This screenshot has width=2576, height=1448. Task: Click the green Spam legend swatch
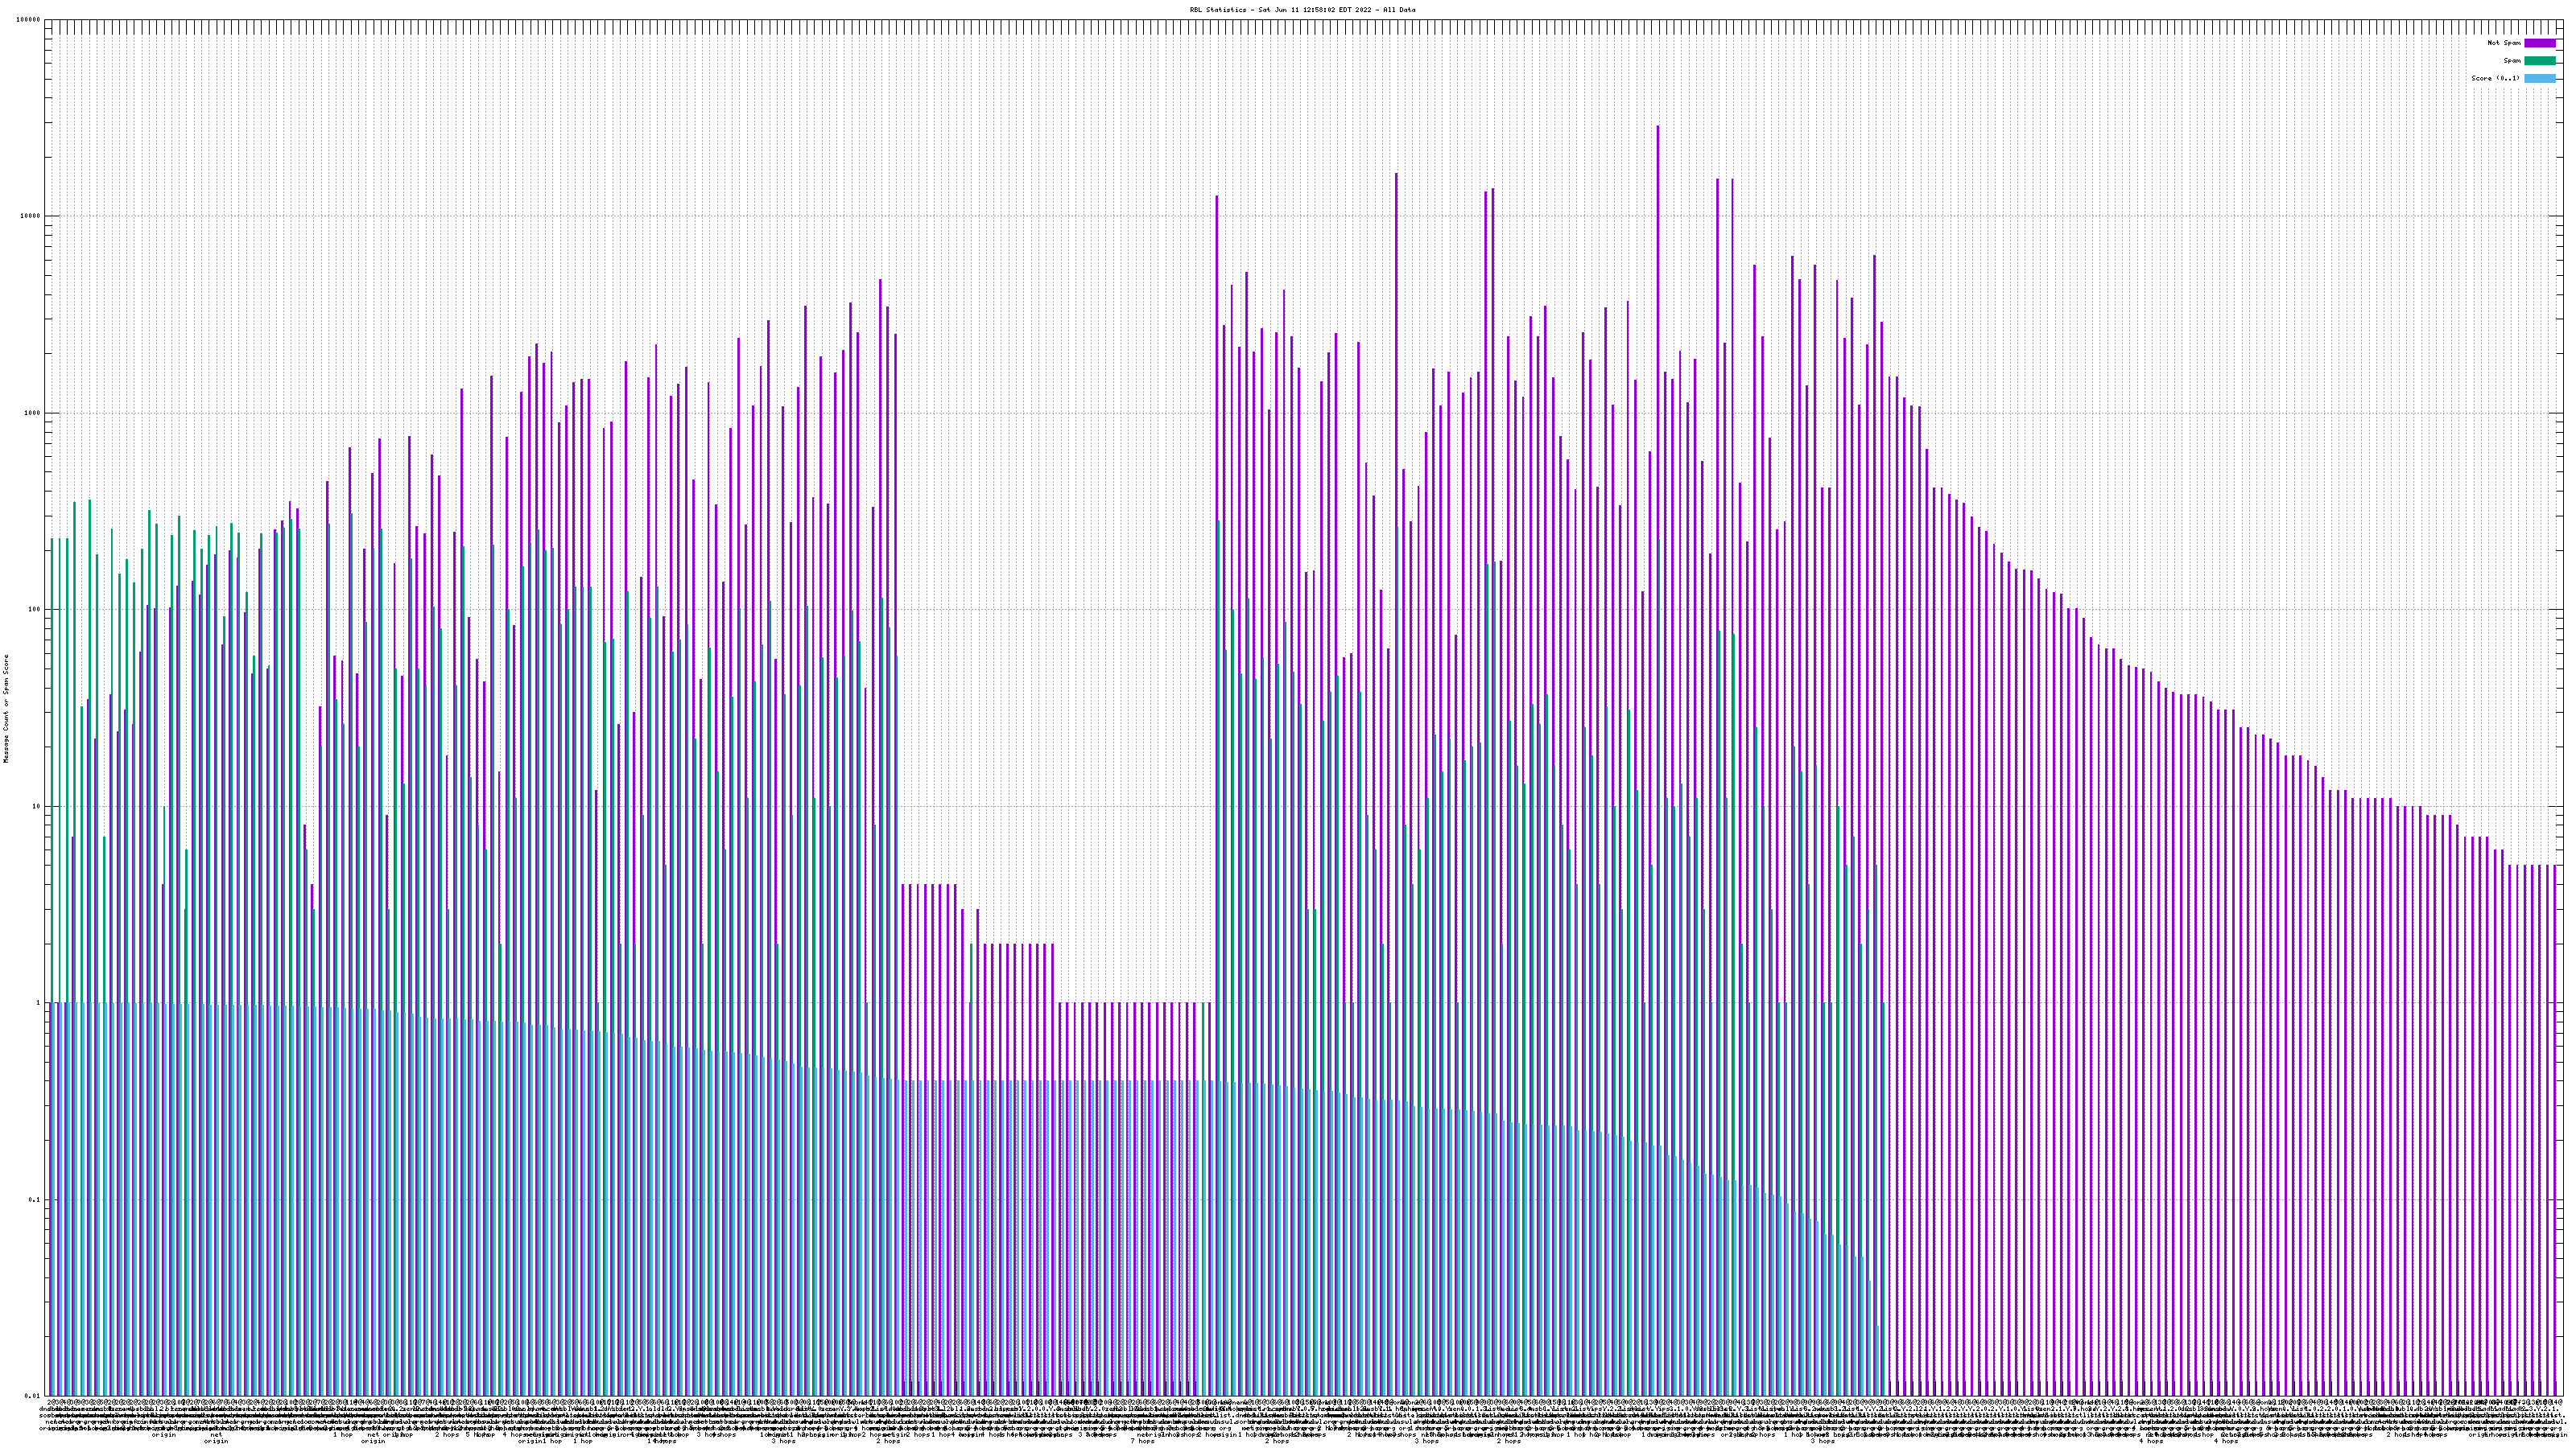pos(2539,61)
